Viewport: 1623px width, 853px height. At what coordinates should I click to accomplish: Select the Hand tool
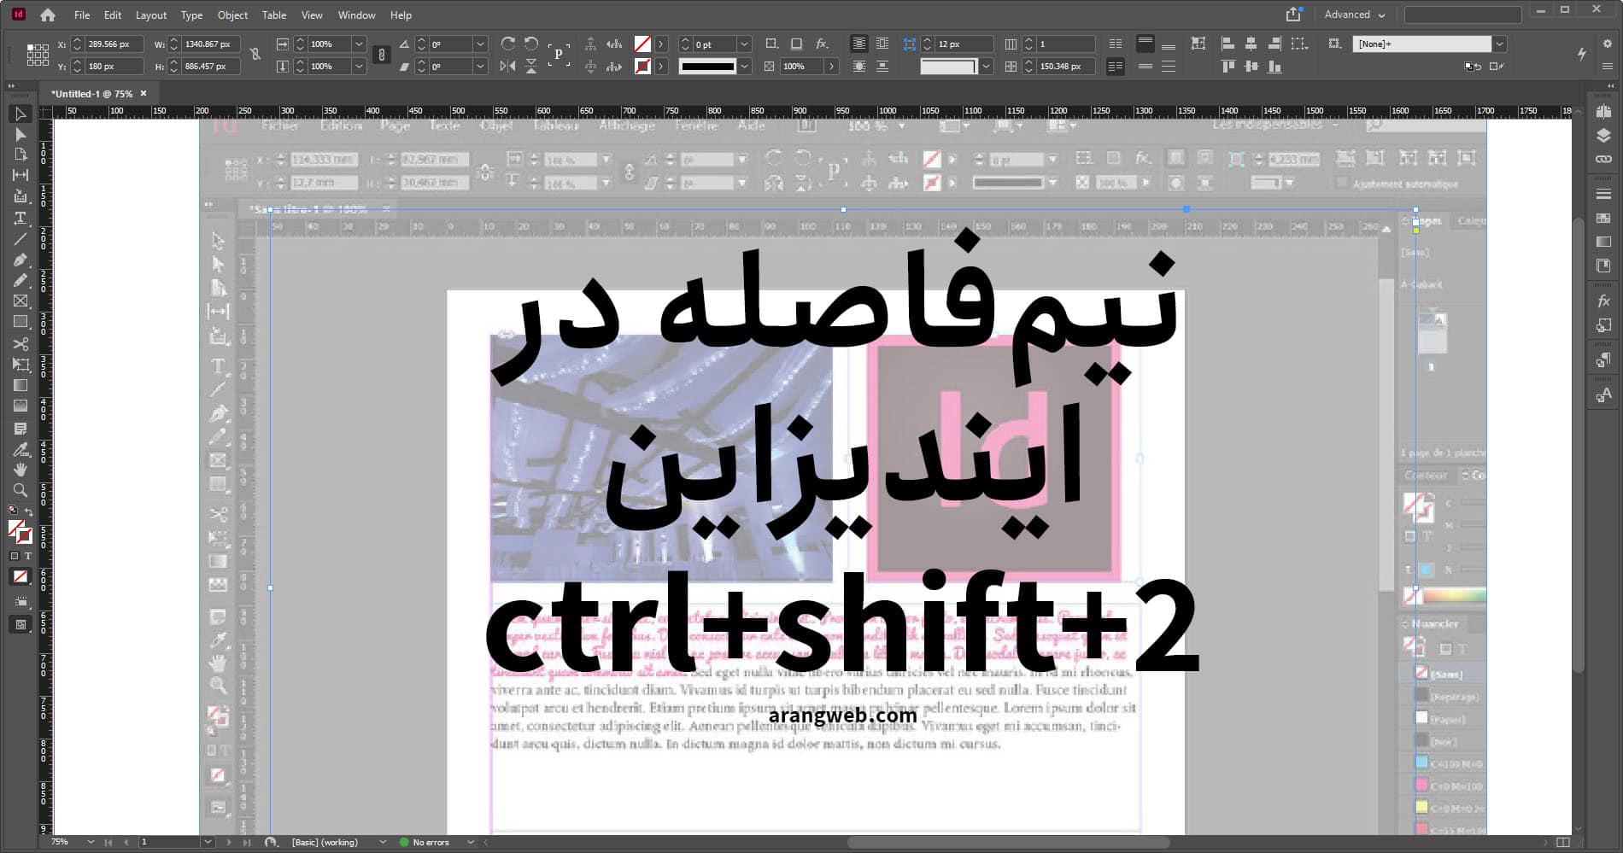(x=21, y=470)
